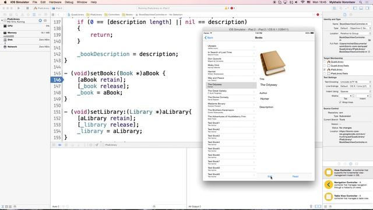The width and height of the screenshot is (373, 210).
Task: Open the File menu
Action: click(35, 2)
